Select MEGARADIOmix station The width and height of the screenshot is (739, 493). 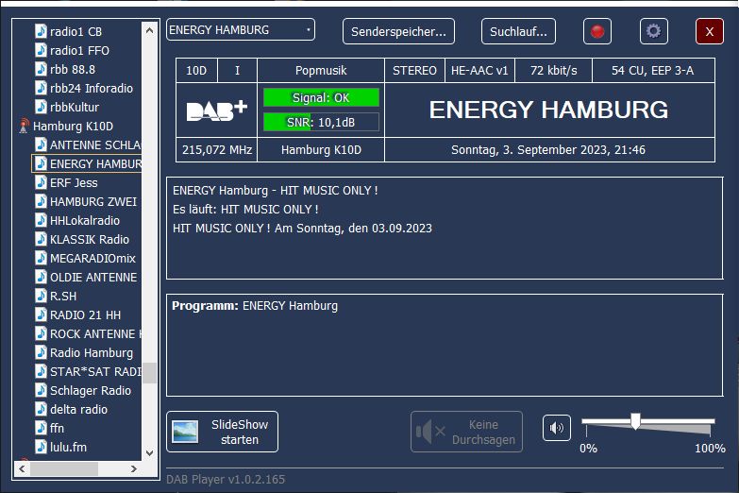92,258
